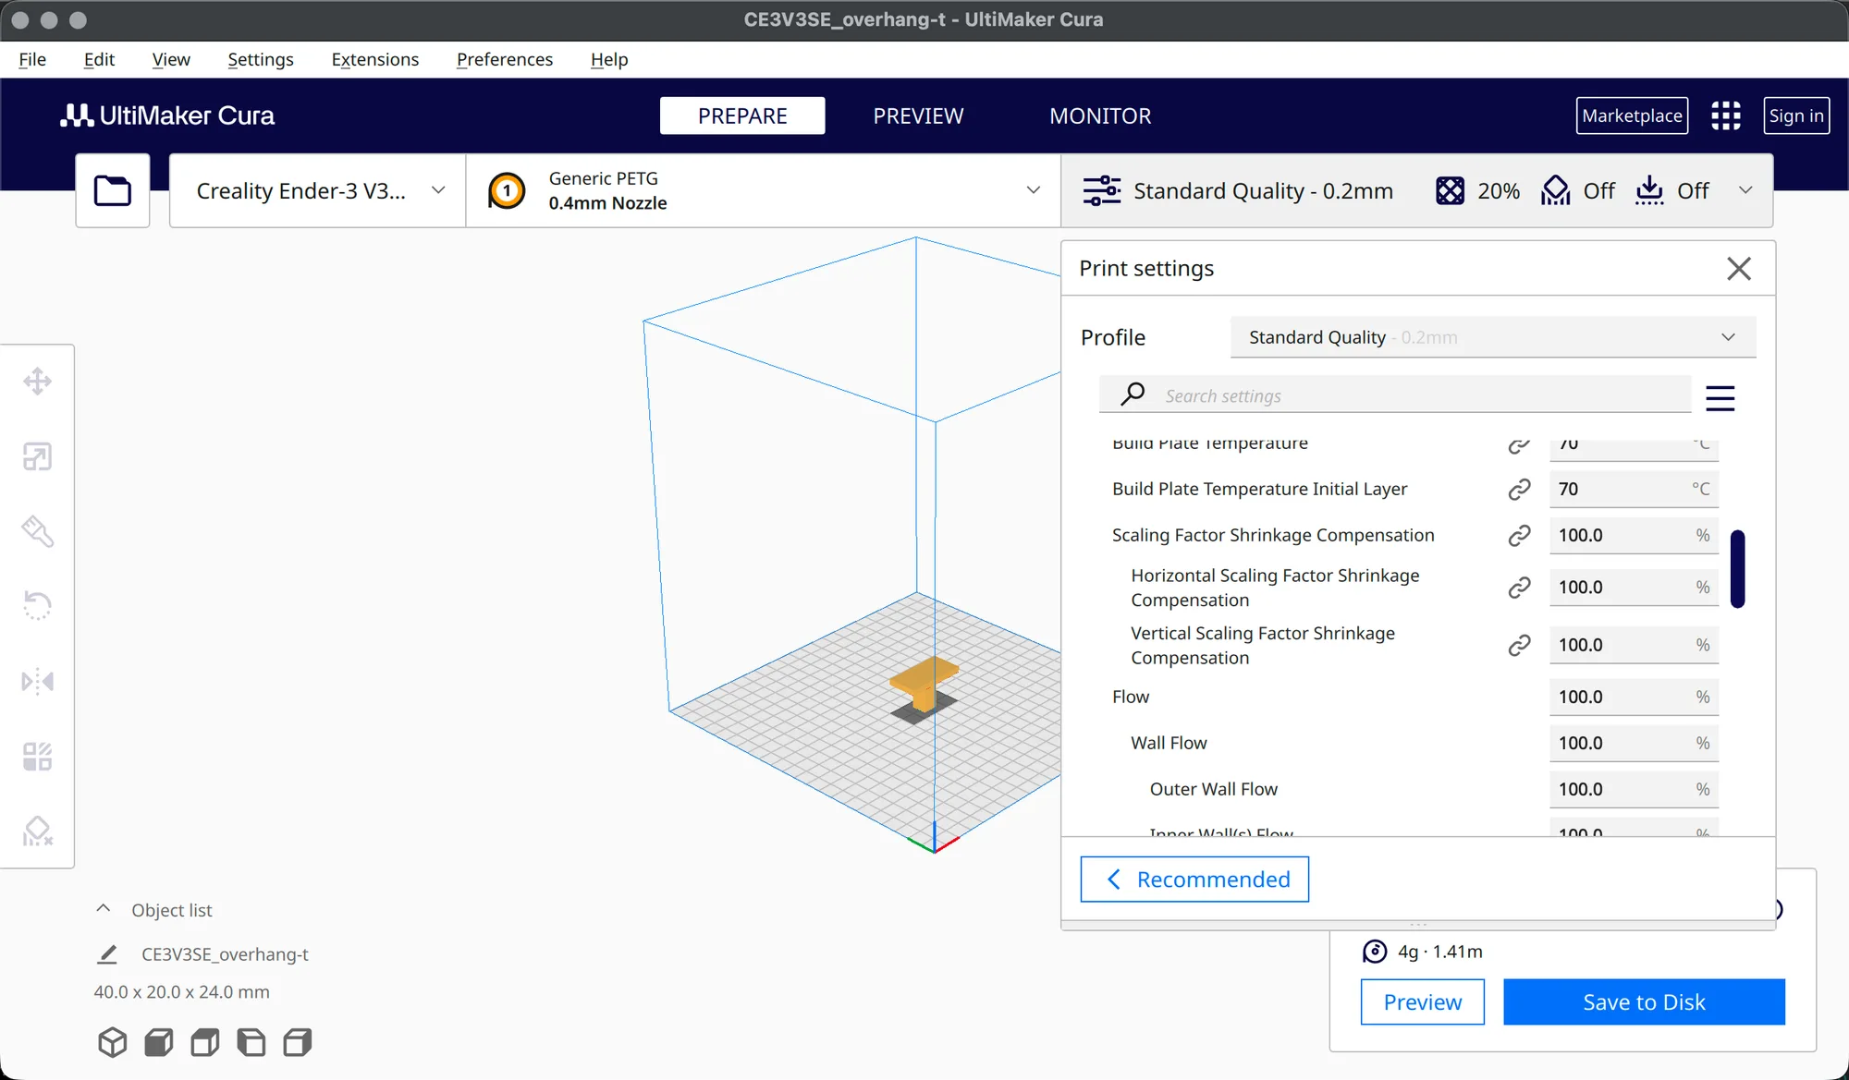Open the UltiMaker apps grid icon

[x=1726, y=115]
